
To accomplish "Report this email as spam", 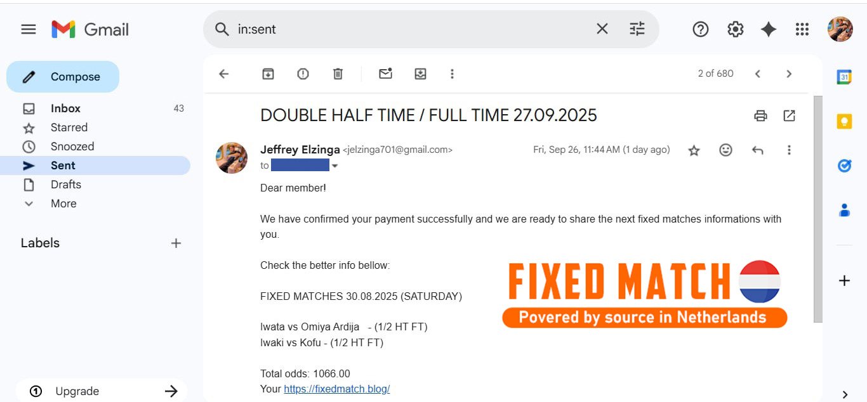I will click(303, 74).
